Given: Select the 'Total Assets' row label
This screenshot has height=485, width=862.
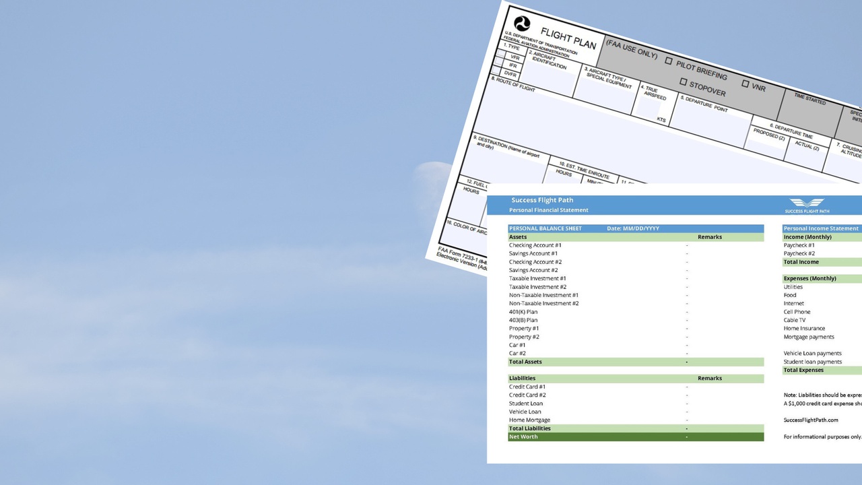Looking at the screenshot, I should [525, 362].
